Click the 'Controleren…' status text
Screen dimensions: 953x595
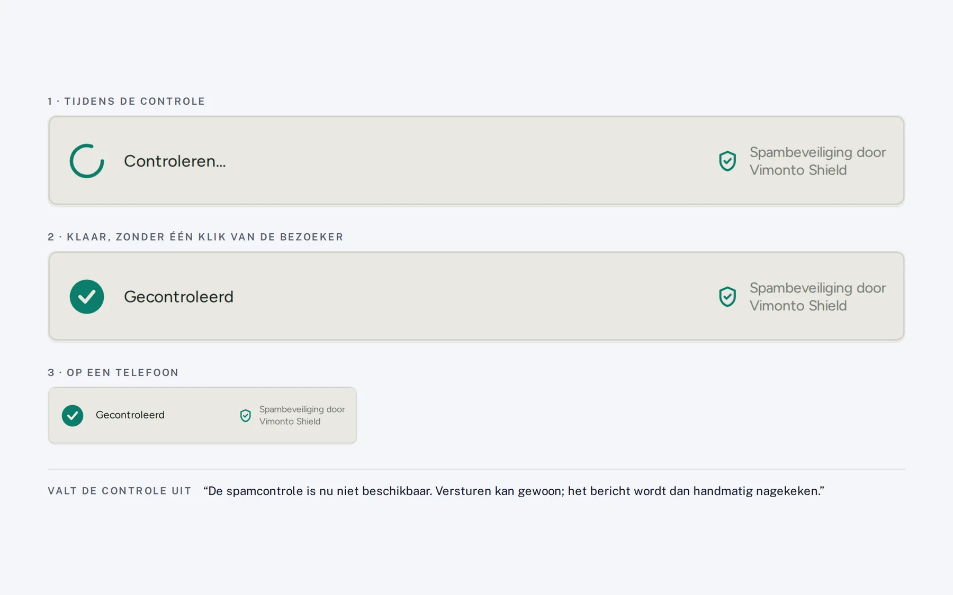[175, 161]
